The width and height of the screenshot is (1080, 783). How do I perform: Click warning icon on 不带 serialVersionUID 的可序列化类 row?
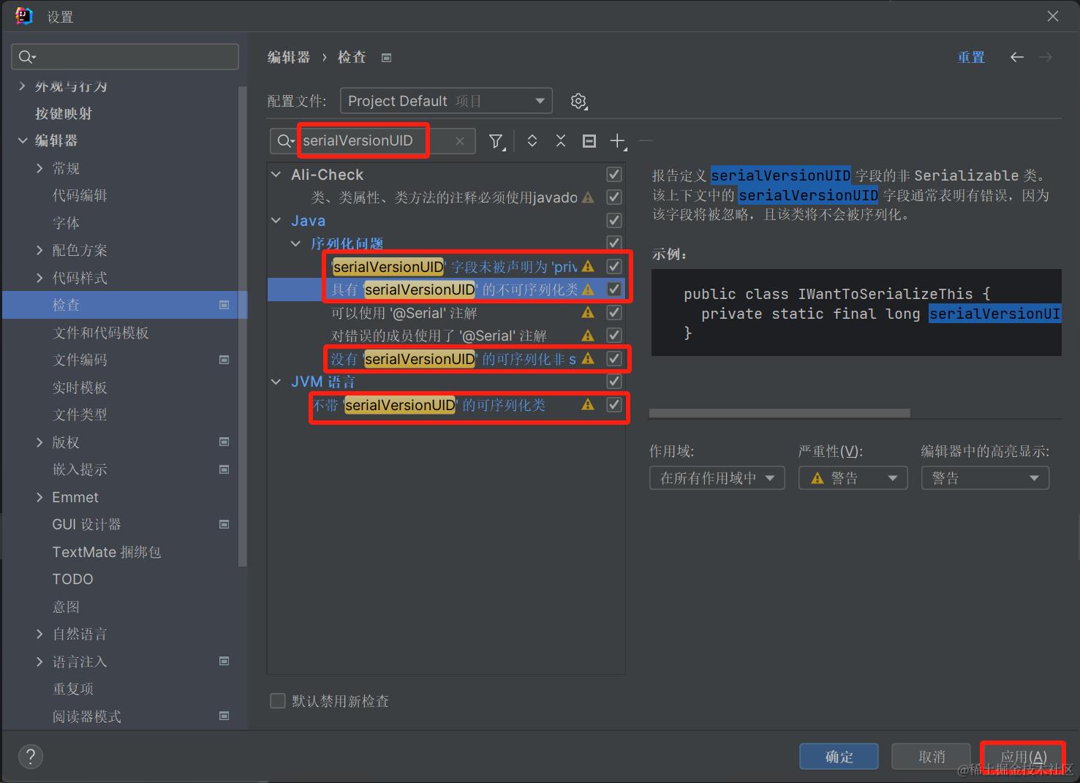[x=588, y=404]
